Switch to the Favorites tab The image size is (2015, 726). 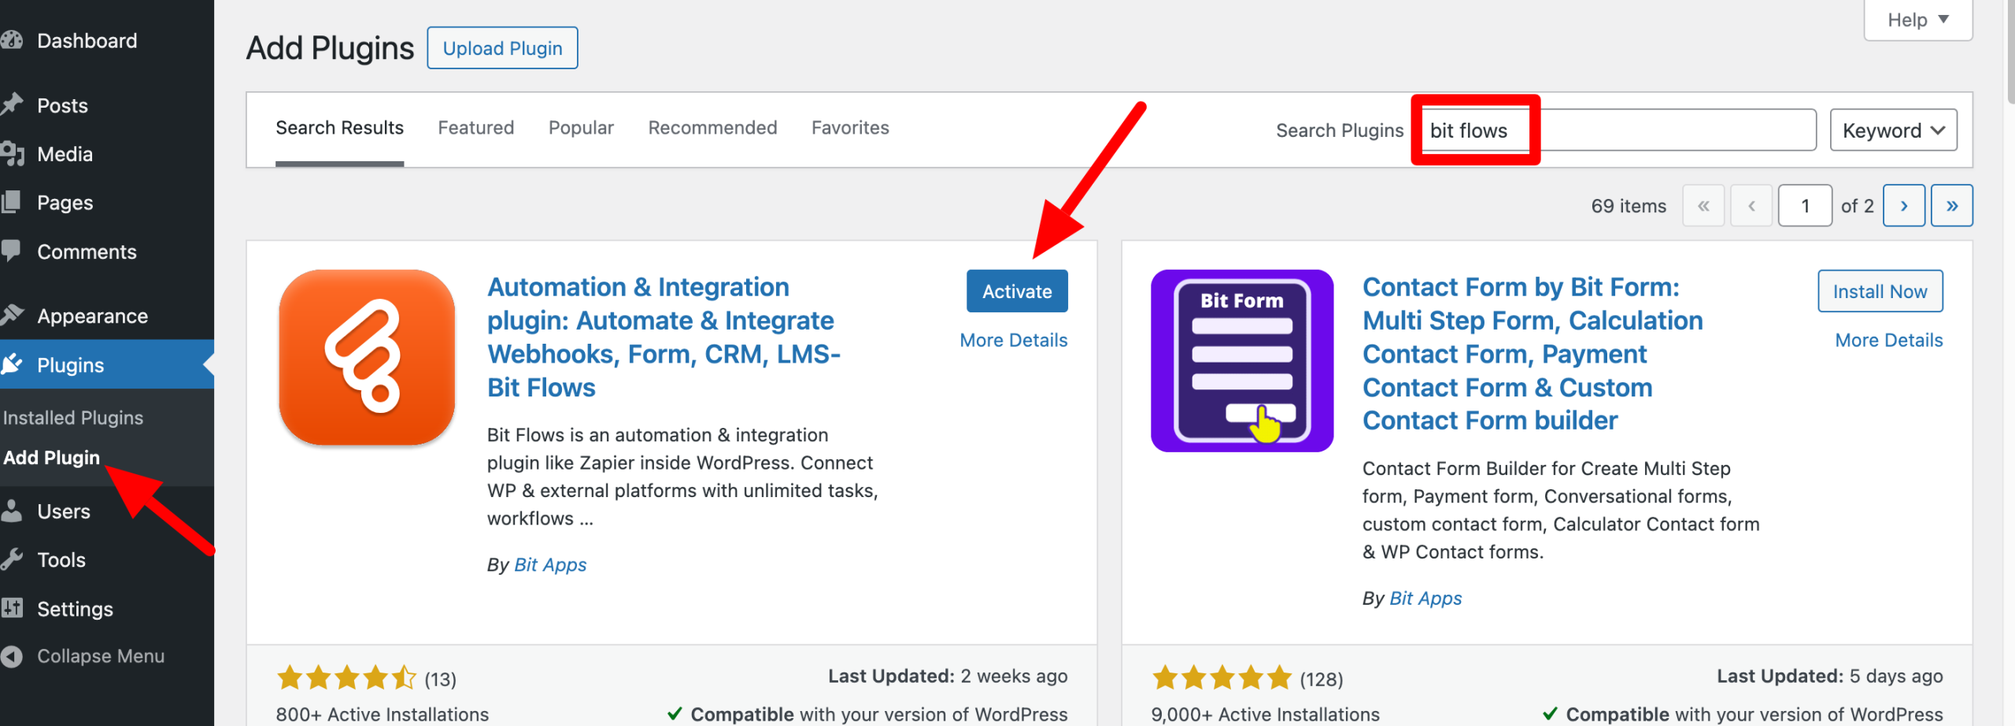(850, 127)
